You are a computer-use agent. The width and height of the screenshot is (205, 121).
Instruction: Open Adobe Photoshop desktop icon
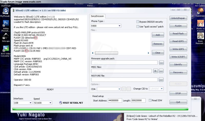click(x=6, y=24)
